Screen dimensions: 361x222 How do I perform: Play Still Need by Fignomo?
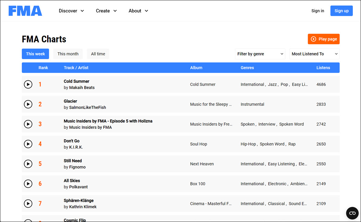click(28, 164)
